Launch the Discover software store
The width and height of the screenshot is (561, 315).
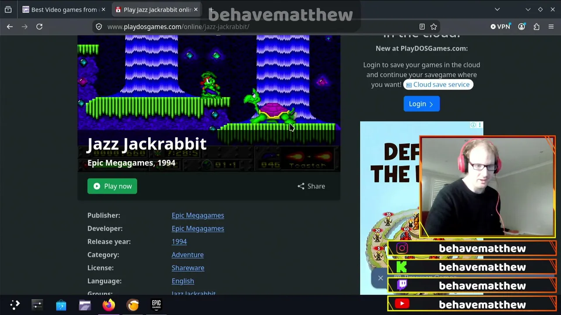(61, 304)
